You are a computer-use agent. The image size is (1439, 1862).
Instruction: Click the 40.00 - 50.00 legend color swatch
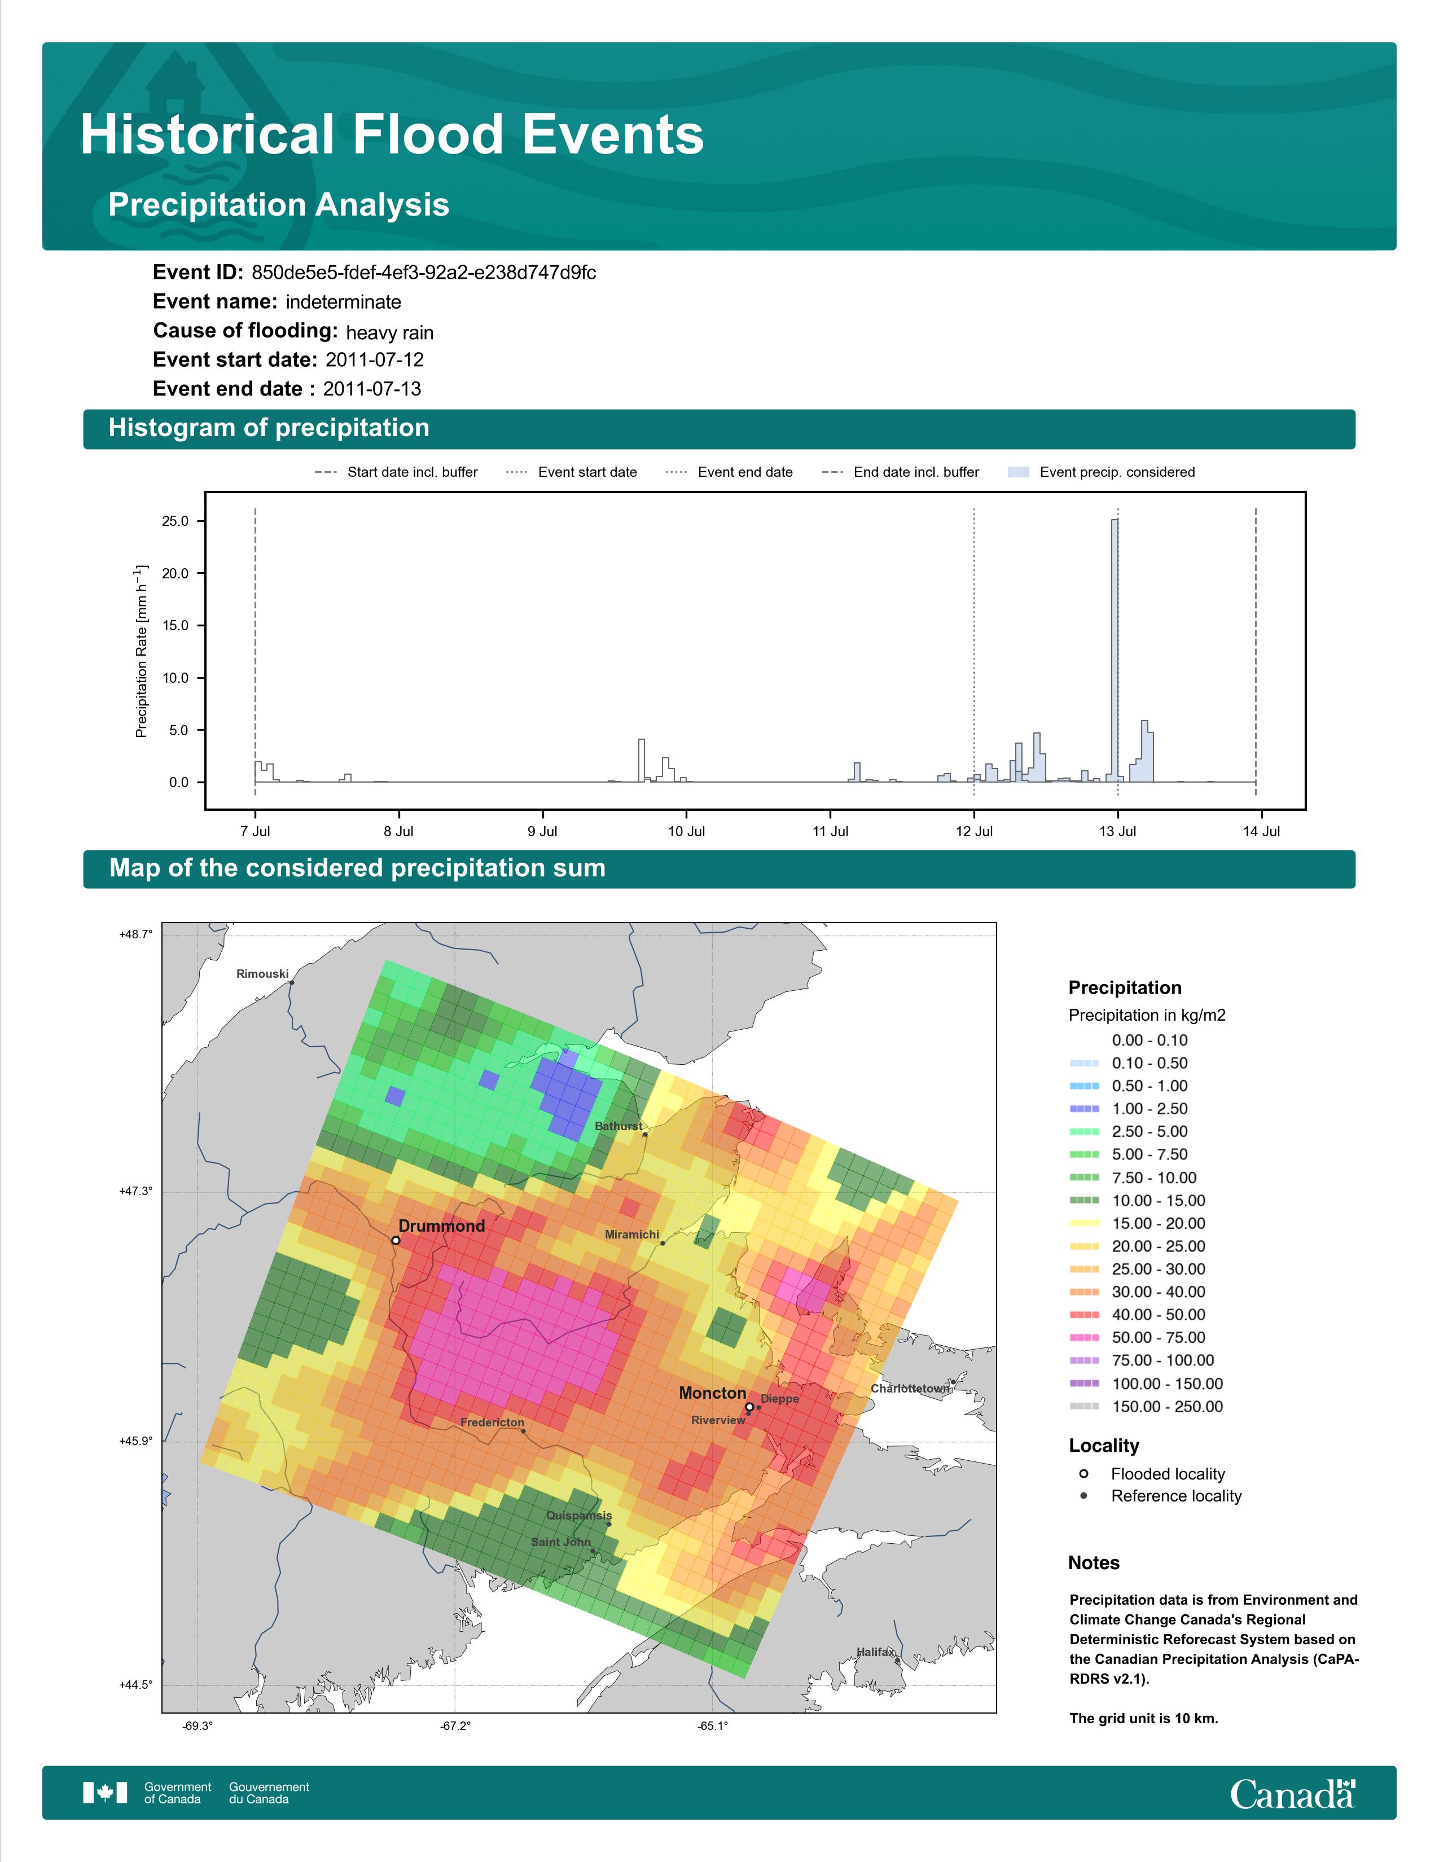tap(1083, 1315)
